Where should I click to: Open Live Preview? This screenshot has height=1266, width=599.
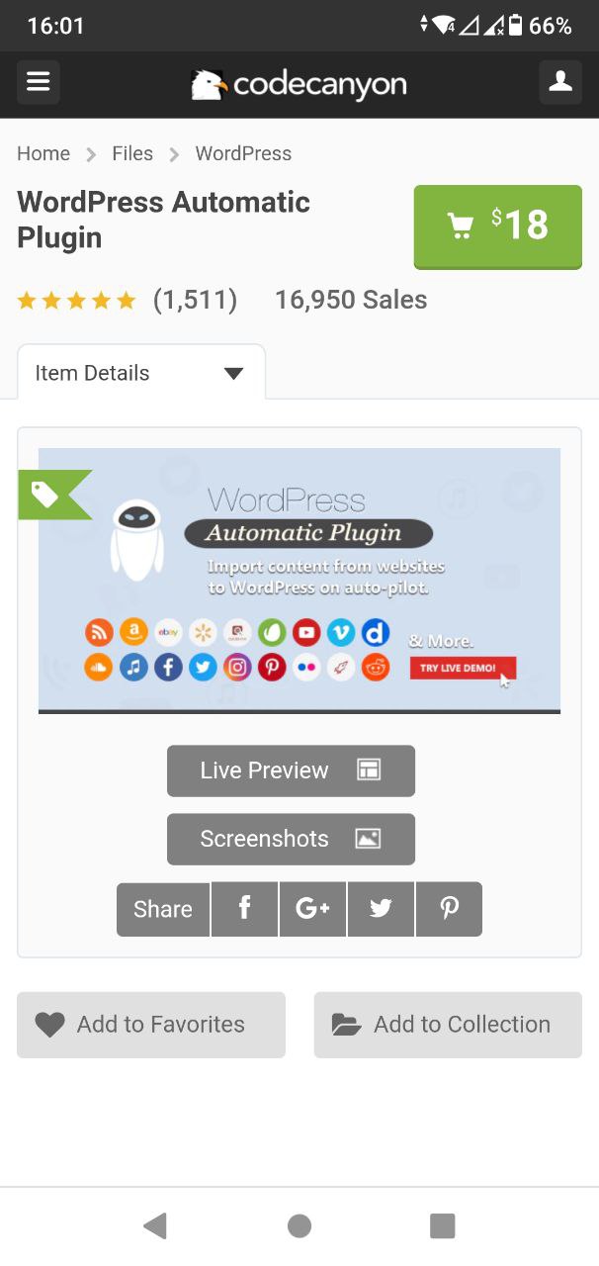(x=291, y=770)
